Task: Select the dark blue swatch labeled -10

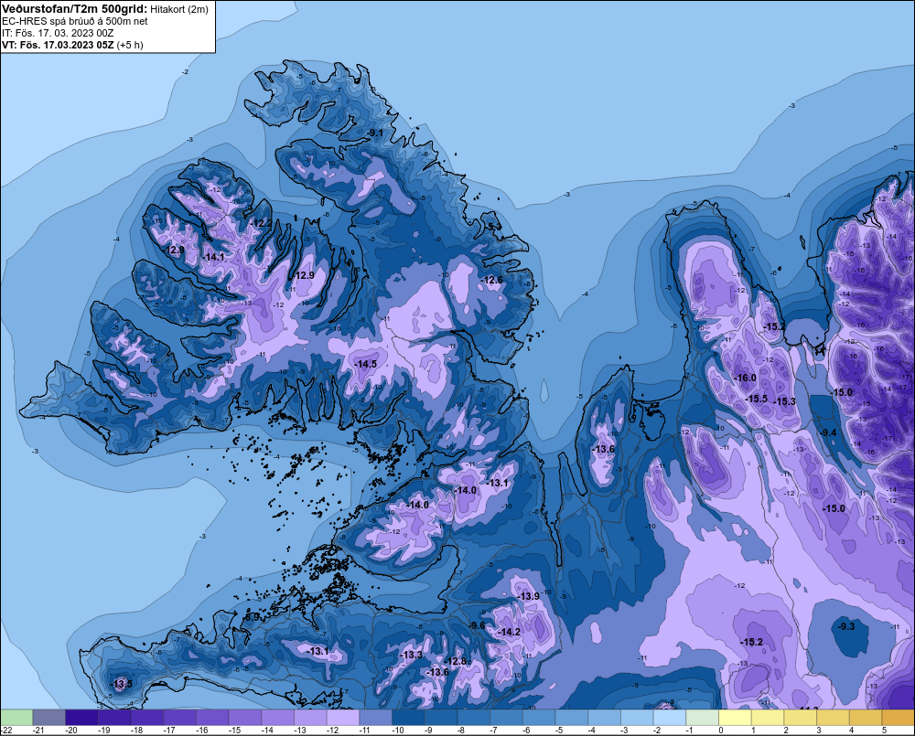Action: point(408,718)
